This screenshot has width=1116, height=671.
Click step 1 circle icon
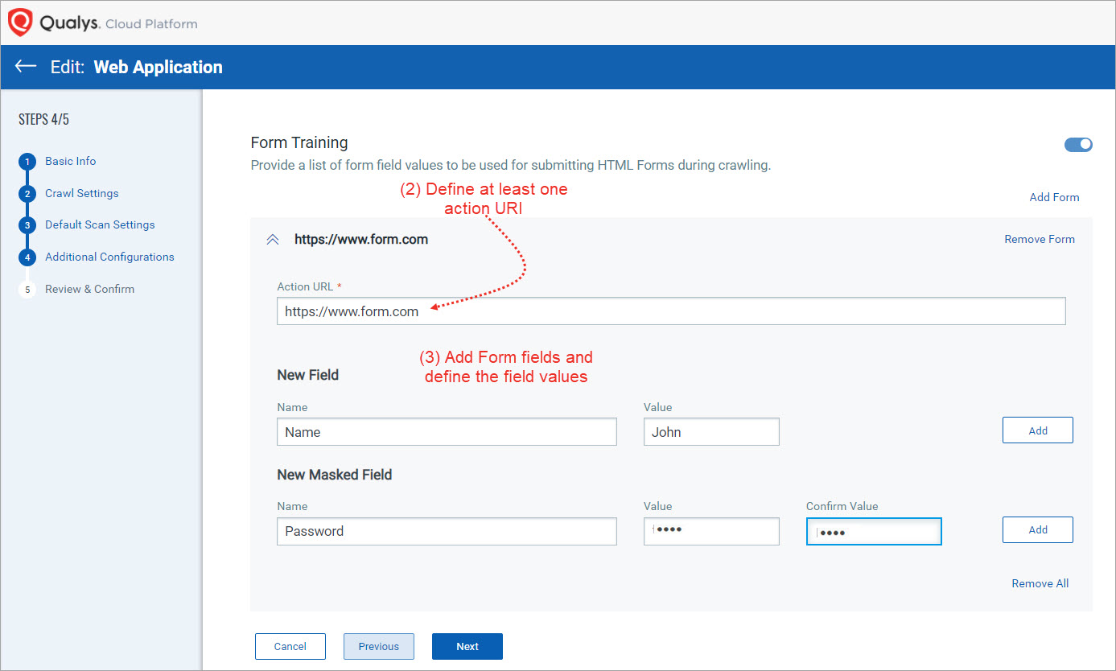pyautogui.click(x=27, y=162)
